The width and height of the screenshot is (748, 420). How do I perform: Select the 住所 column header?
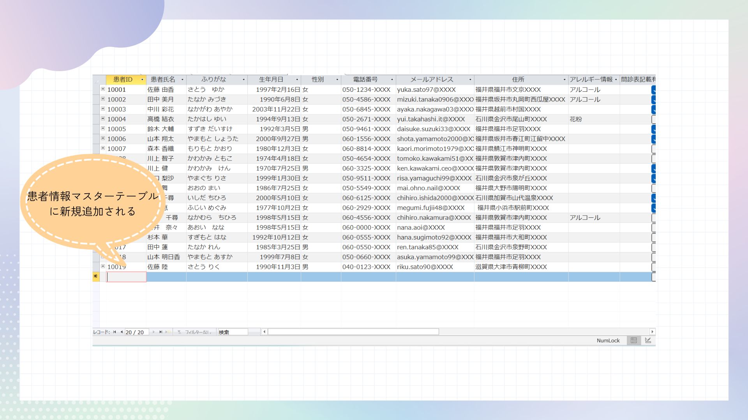pyautogui.click(x=518, y=80)
